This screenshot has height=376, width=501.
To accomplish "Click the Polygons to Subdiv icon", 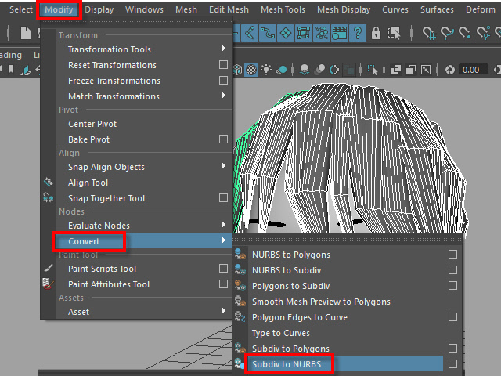I will point(241,286).
